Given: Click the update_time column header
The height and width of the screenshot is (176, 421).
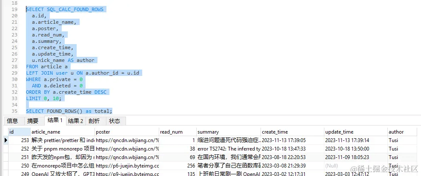Looking at the screenshot, I should click(356, 132).
